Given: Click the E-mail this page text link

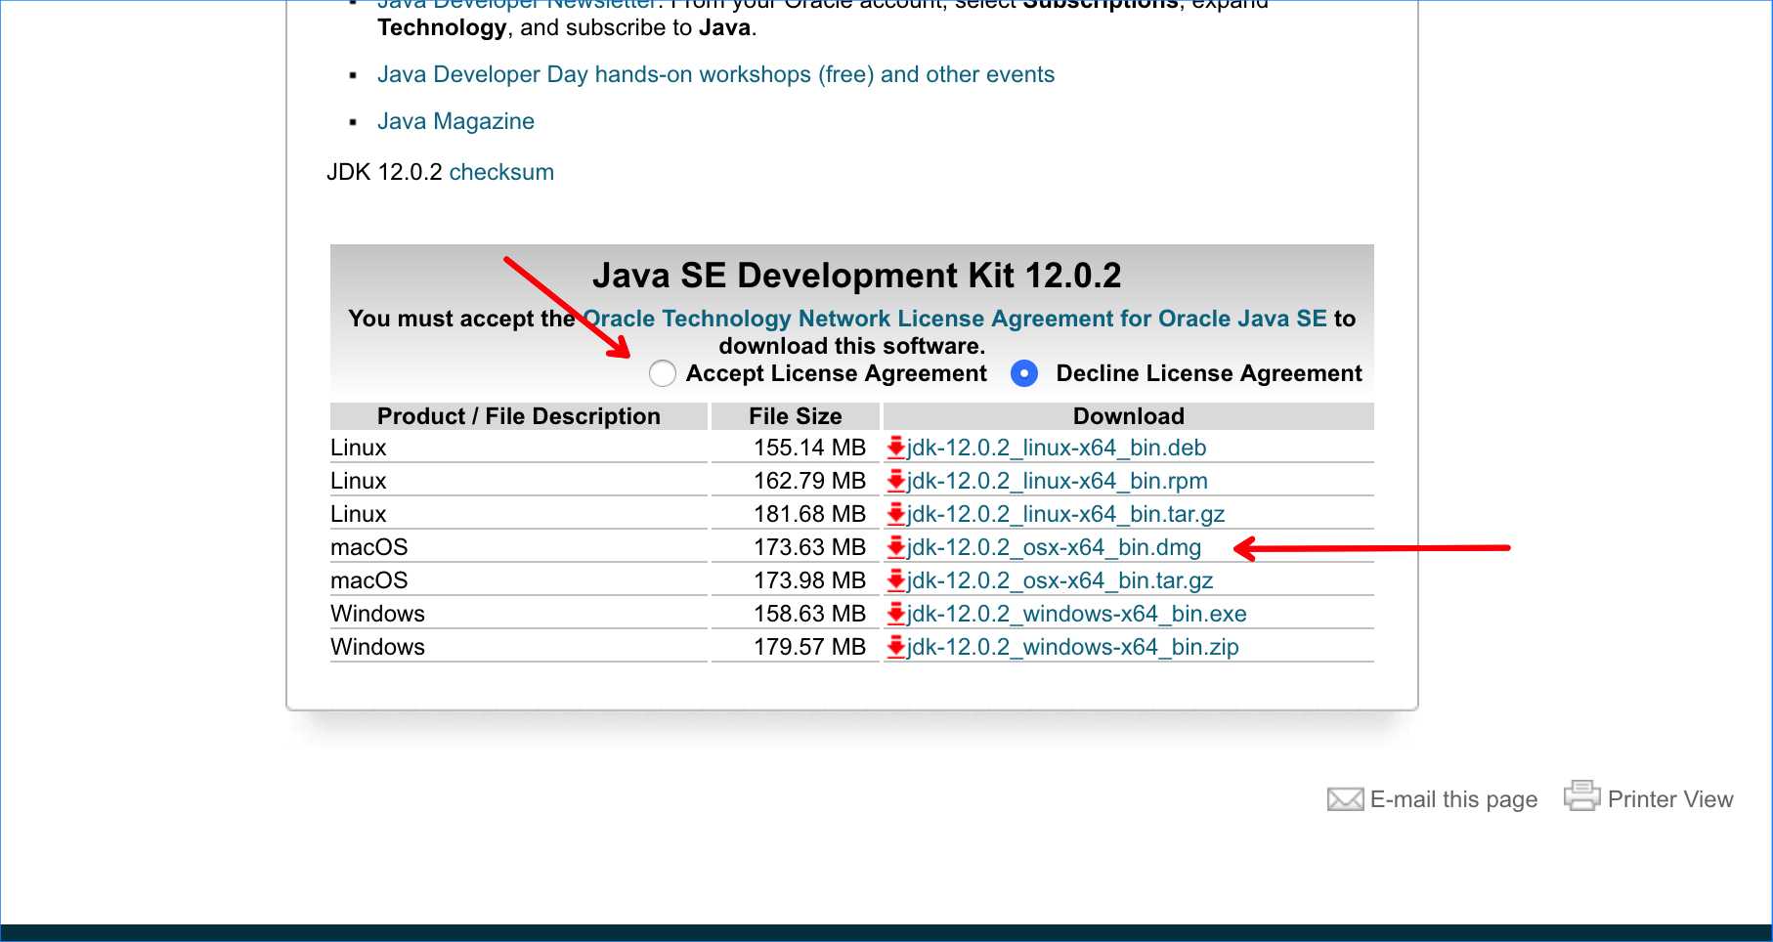Looking at the screenshot, I should (x=1453, y=799).
